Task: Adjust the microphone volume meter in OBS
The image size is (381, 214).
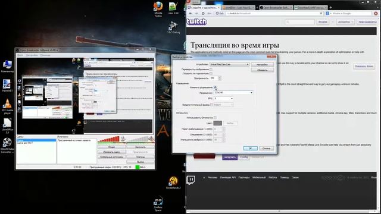Action: tap(108, 139)
